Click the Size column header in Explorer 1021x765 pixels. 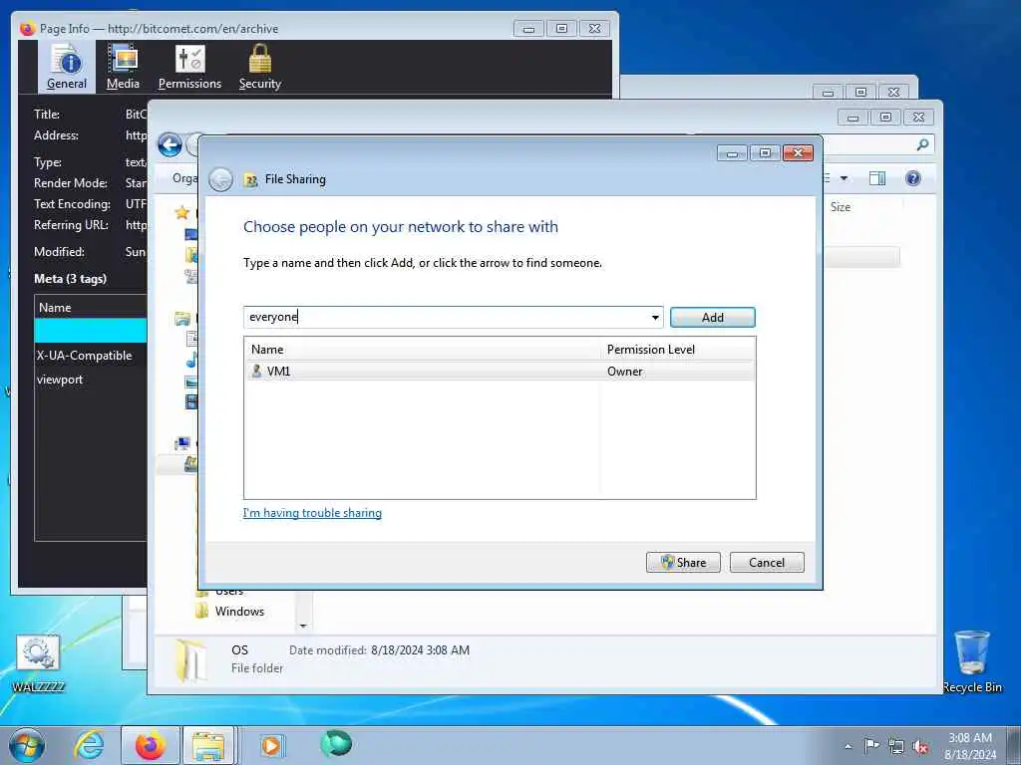[840, 207]
